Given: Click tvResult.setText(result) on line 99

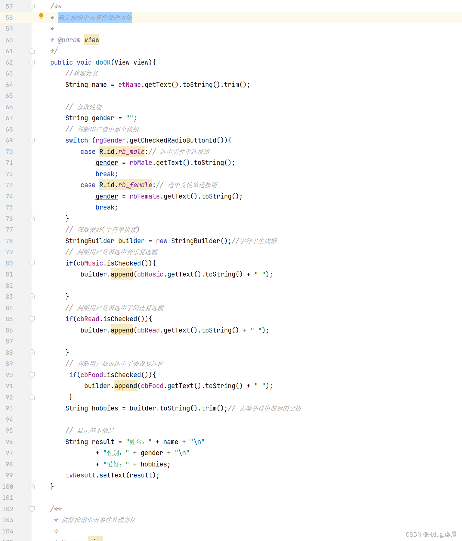Looking at the screenshot, I should point(112,475).
